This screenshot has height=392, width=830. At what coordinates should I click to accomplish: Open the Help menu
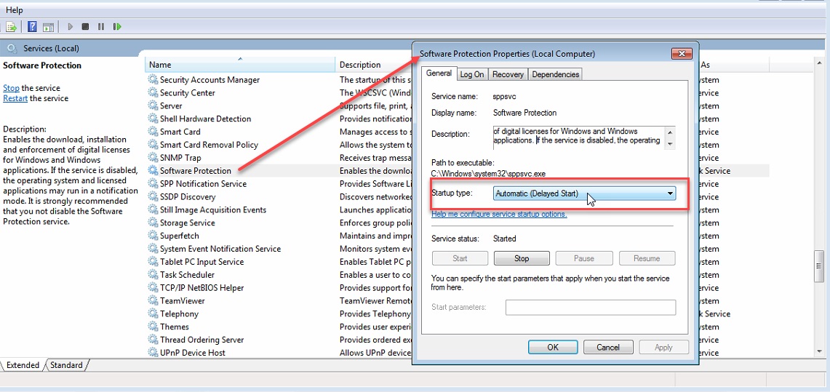tap(15, 10)
